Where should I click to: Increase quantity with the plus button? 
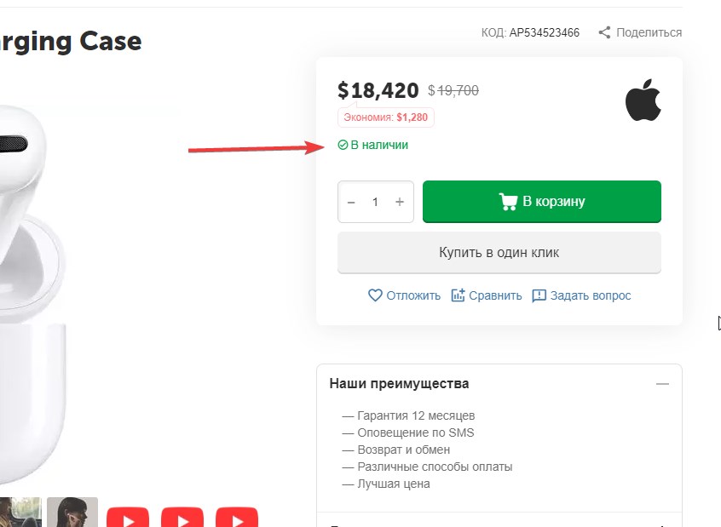click(x=400, y=203)
